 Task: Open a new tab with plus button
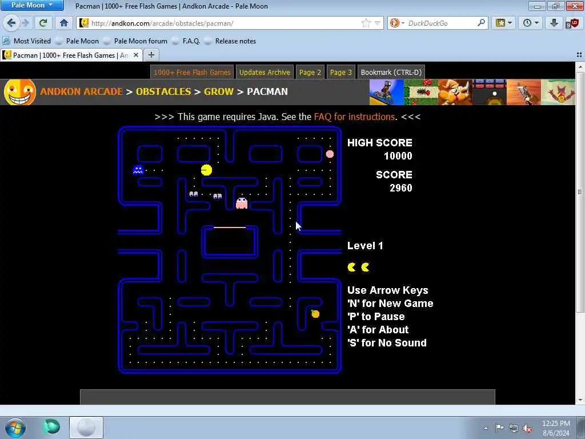151,55
